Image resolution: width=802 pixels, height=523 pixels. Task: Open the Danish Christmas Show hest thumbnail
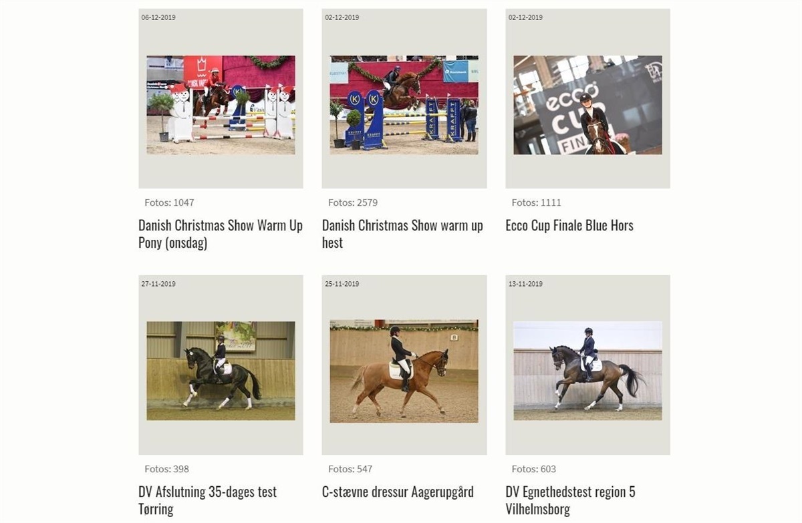click(x=404, y=105)
